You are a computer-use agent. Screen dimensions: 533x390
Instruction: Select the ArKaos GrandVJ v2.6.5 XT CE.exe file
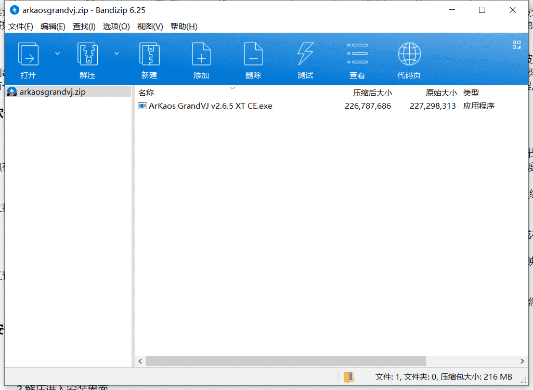pyautogui.click(x=211, y=106)
